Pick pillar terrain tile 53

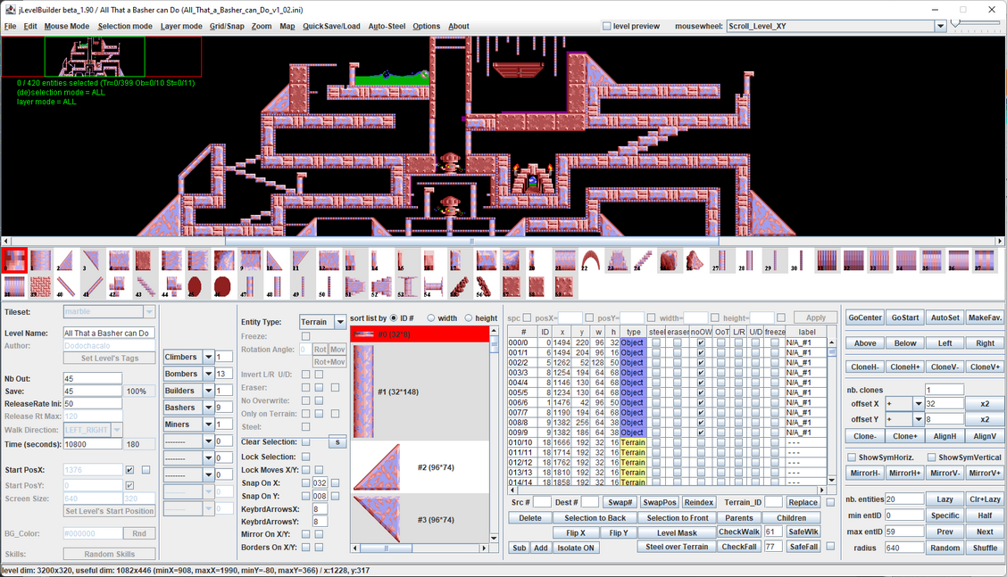407,286
